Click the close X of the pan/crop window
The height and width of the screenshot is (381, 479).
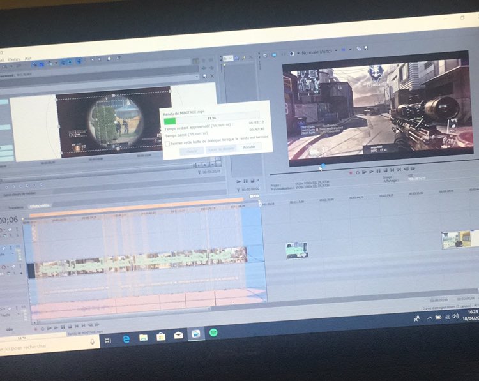(x=212, y=75)
